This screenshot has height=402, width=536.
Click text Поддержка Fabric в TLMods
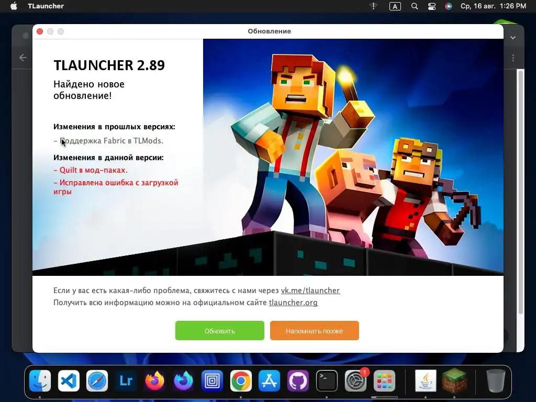coord(108,141)
